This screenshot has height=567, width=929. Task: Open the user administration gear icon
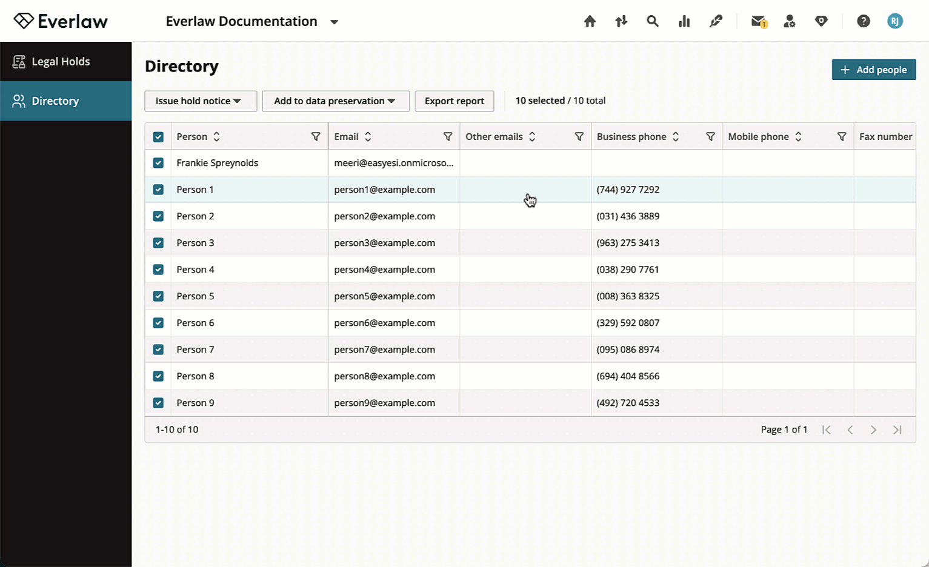(x=790, y=21)
